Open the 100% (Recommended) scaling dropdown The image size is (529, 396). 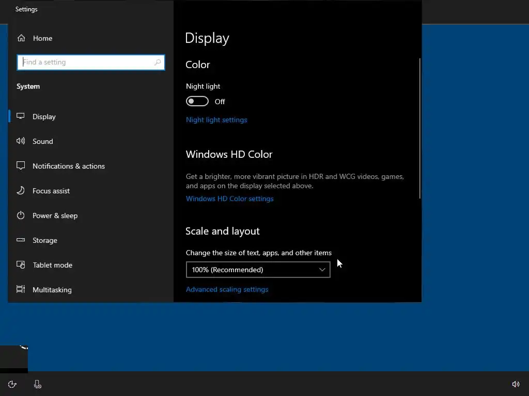pyautogui.click(x=258, y=270)
